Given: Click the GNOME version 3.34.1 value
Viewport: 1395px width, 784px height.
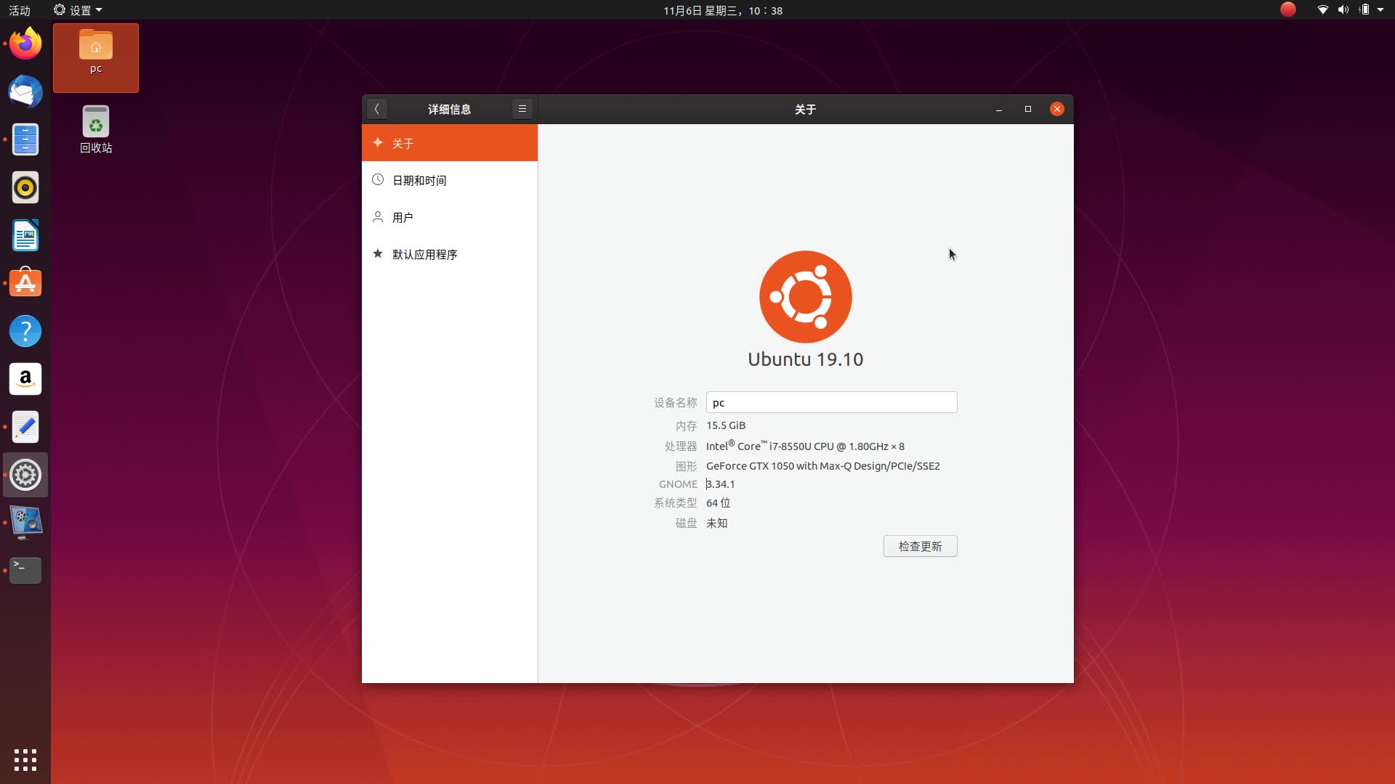Looking at the screenshot, I should pos(721,484).
